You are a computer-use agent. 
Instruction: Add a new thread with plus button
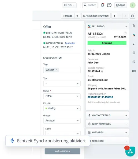point(77,16)
